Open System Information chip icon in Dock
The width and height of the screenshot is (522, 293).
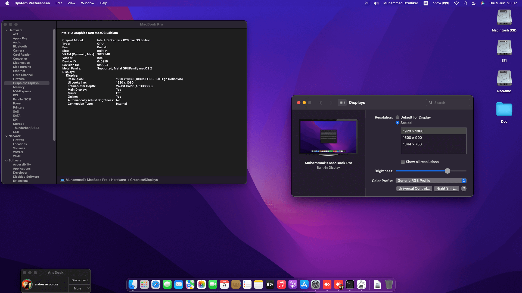(x=361, y=284)
